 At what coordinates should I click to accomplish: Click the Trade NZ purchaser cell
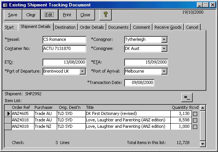tap(45, 126)
